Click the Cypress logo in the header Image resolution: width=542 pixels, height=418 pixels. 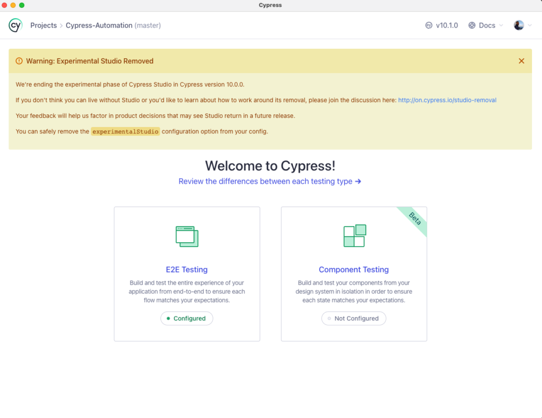[x=15, y=25]
